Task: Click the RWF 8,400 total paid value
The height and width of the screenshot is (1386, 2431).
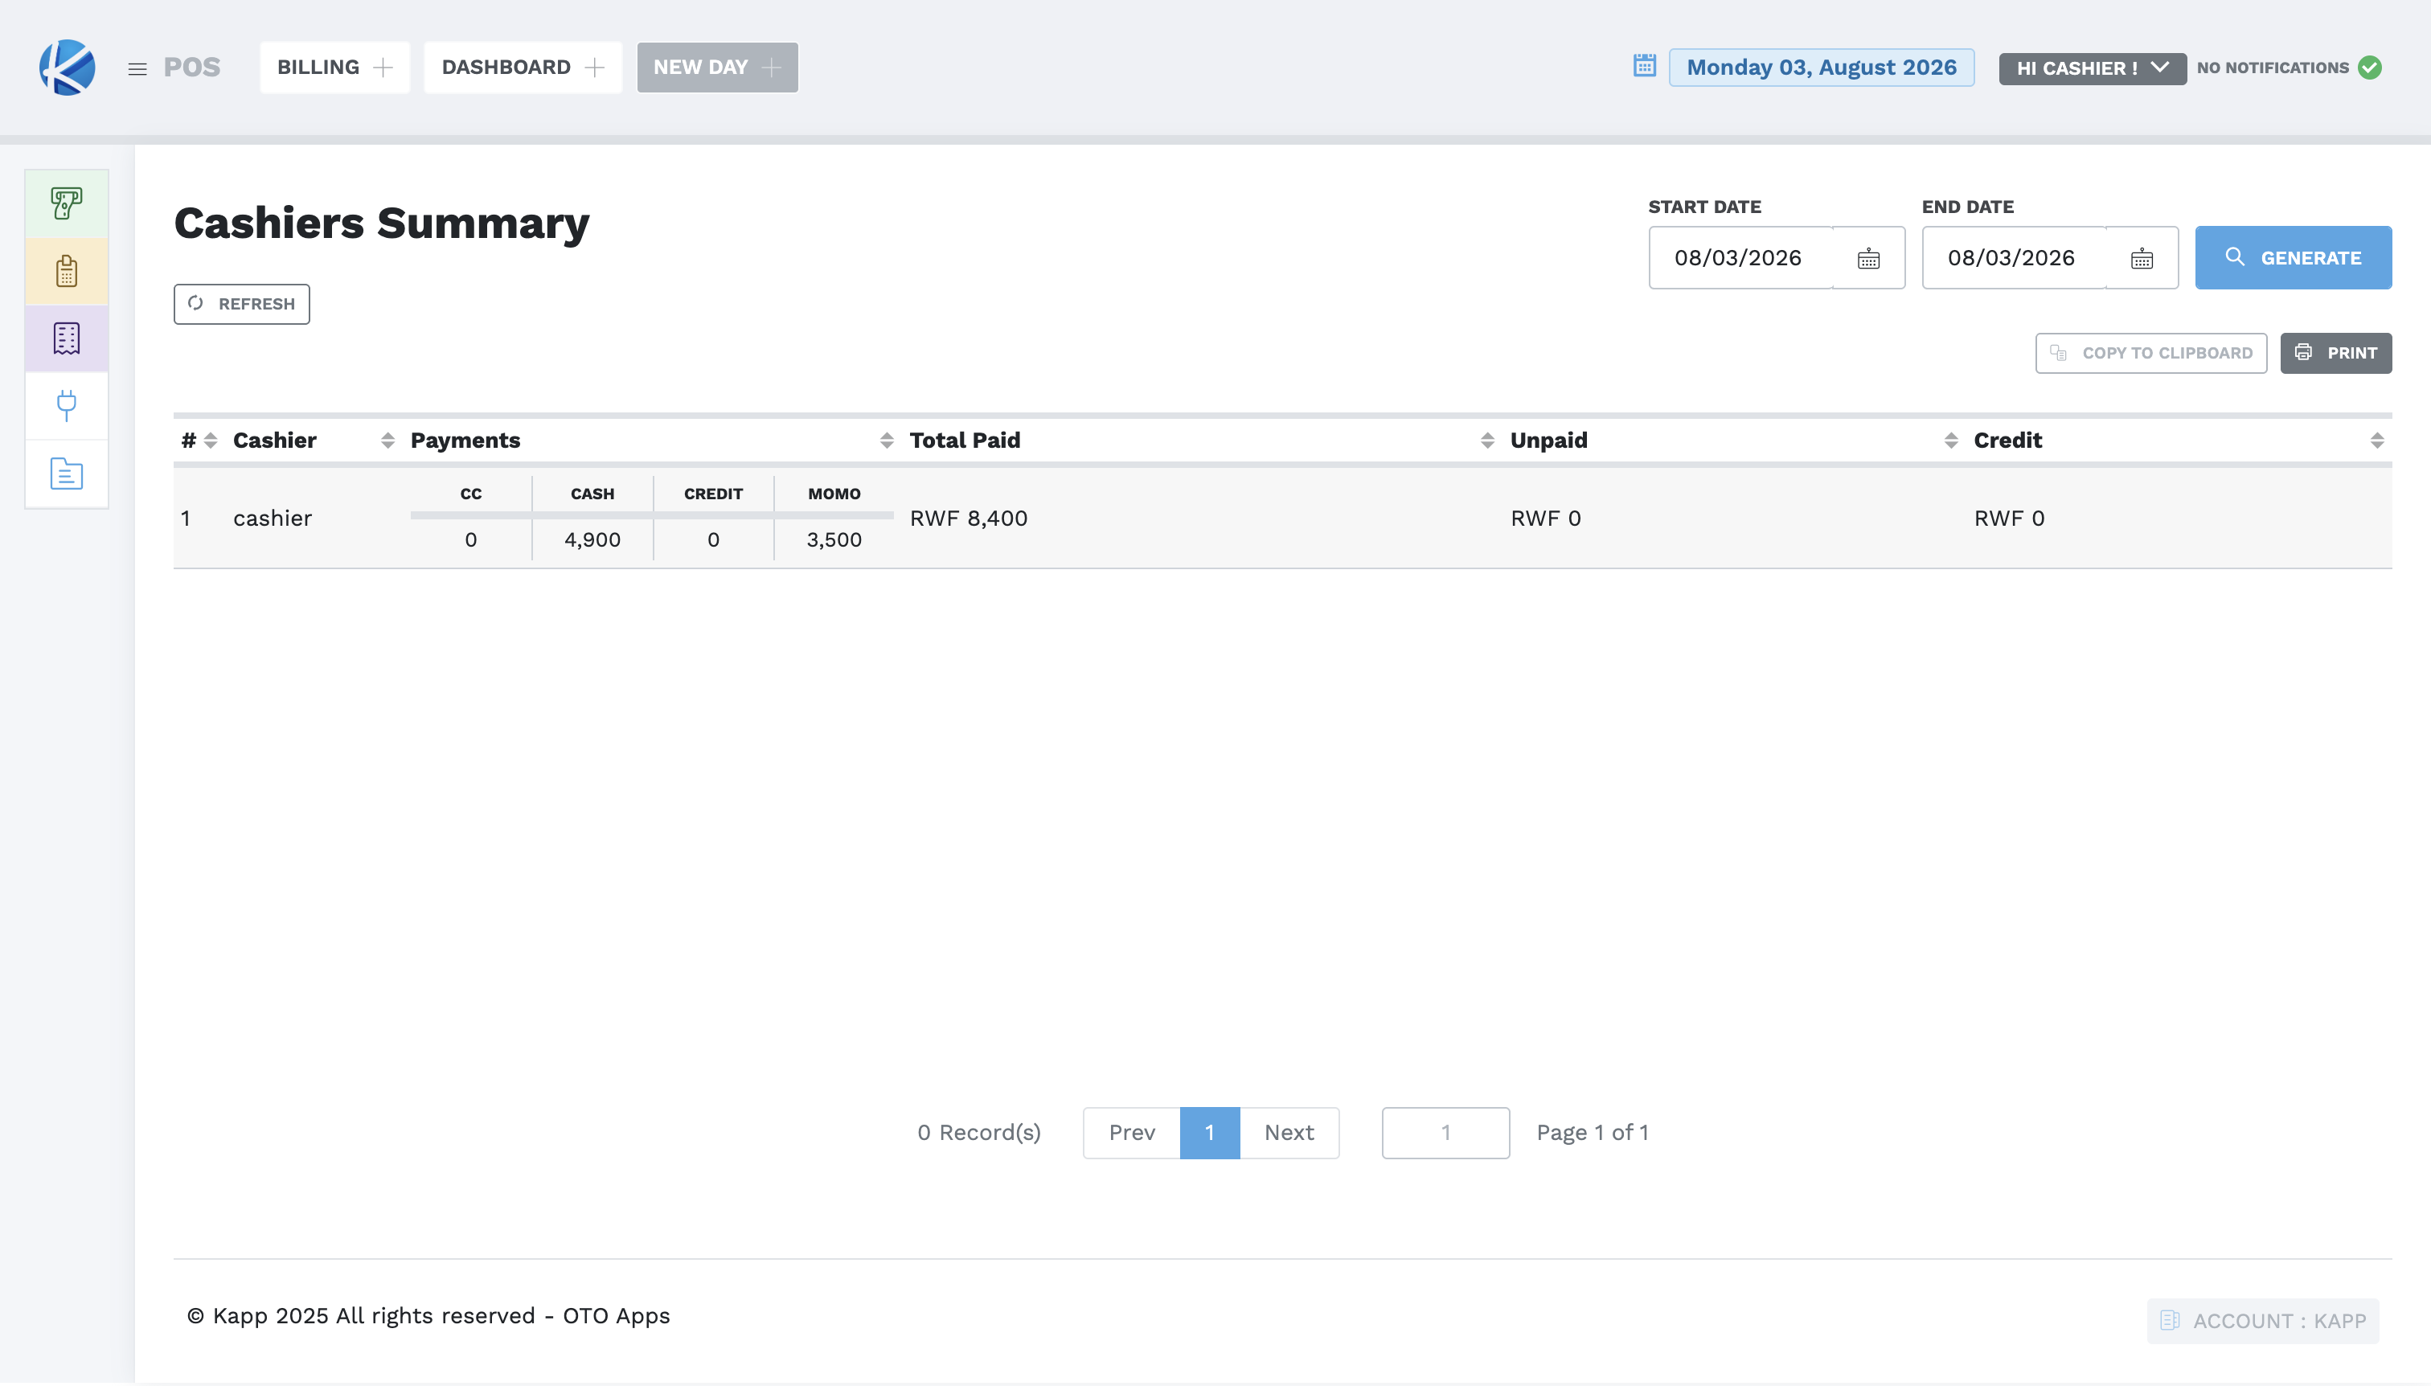Action: (x=968, y=519)
